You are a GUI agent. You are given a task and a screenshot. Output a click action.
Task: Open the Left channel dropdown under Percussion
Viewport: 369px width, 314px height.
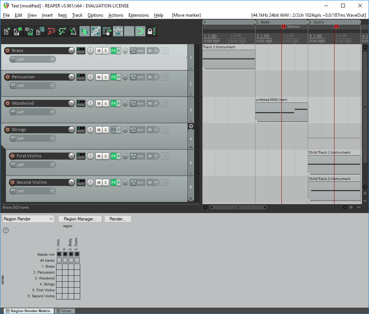52,85
